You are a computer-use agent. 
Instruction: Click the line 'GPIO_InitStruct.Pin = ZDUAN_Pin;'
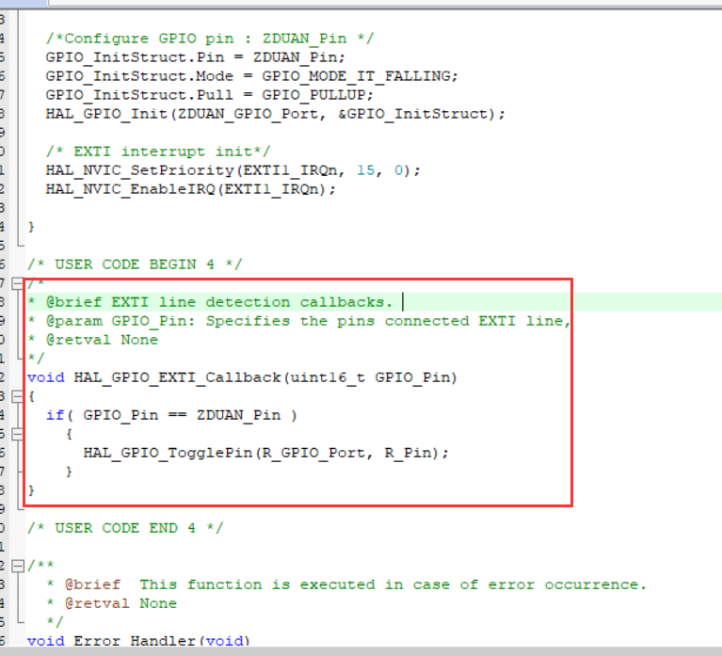pyautogui.click(x=195, y=57)
